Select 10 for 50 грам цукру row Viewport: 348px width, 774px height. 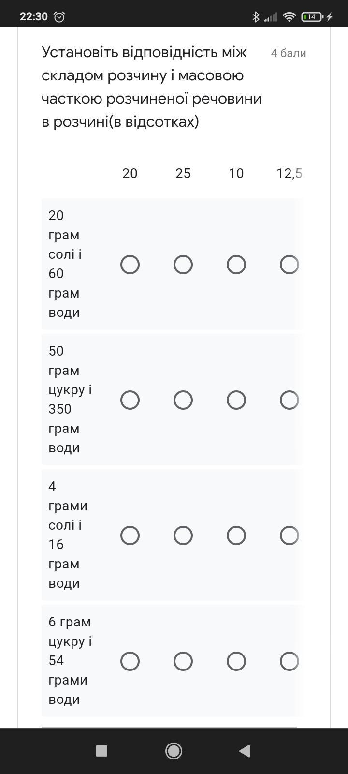[x=236, y=400]
